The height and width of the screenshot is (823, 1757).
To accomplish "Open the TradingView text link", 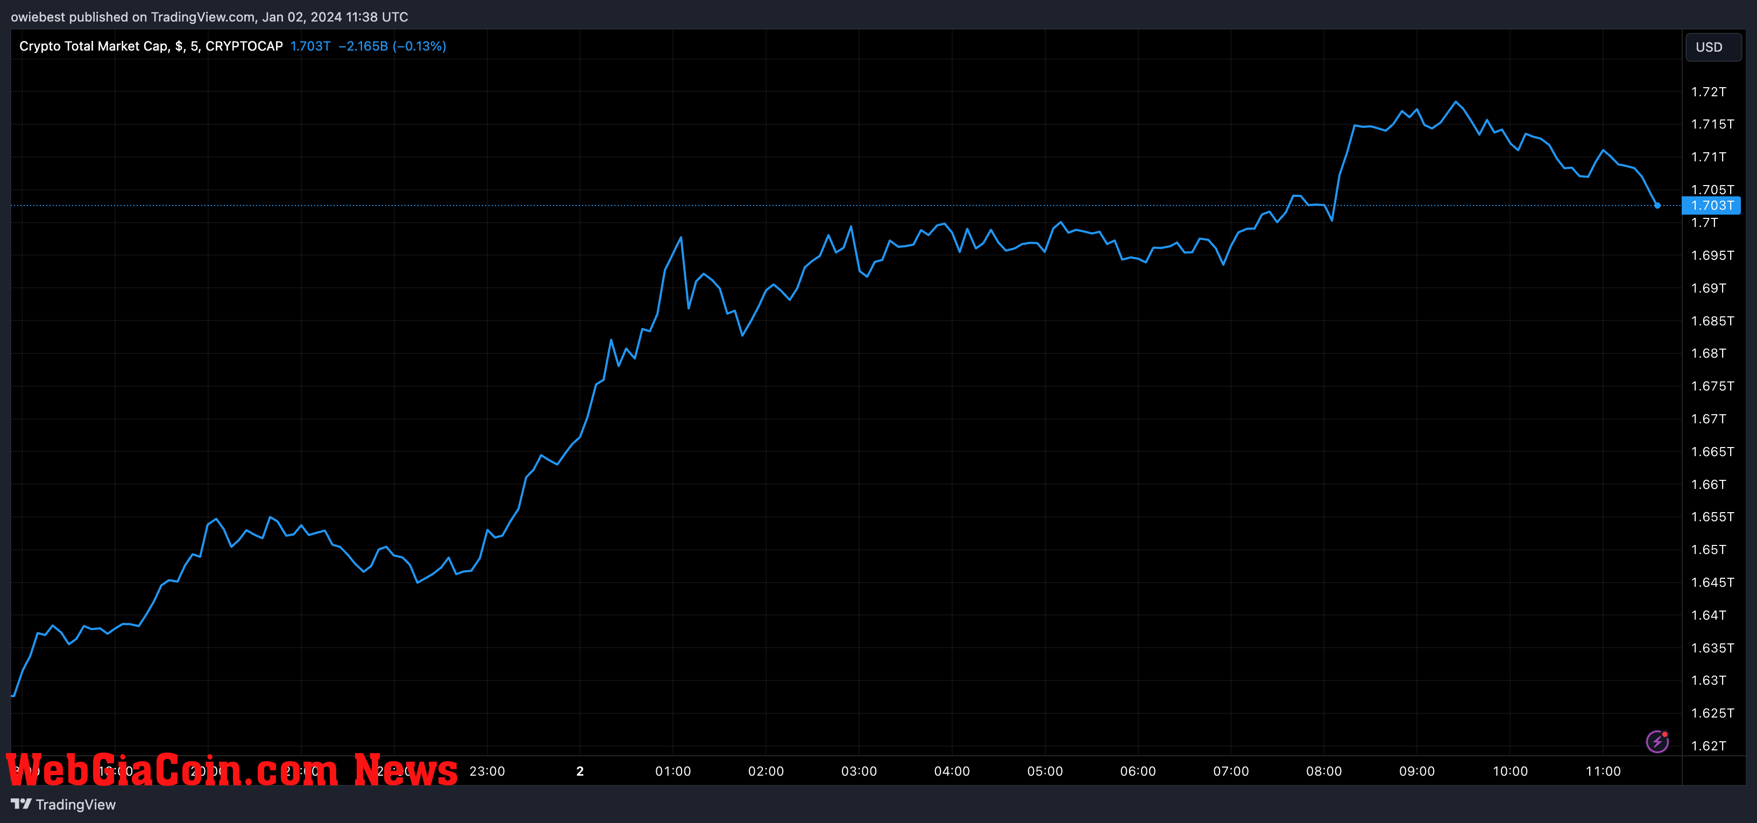I will (x=76, y=805).
